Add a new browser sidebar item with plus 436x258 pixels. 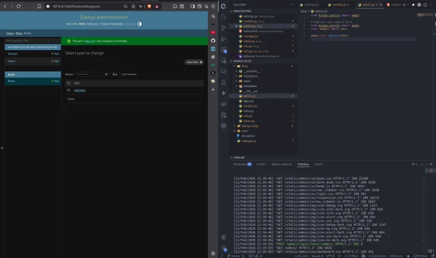coord(213,90)
